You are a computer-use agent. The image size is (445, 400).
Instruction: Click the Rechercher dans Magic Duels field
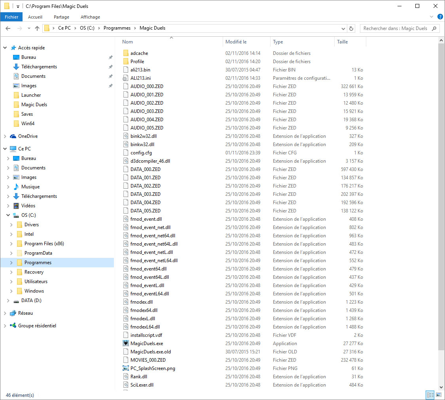point(396,28)
